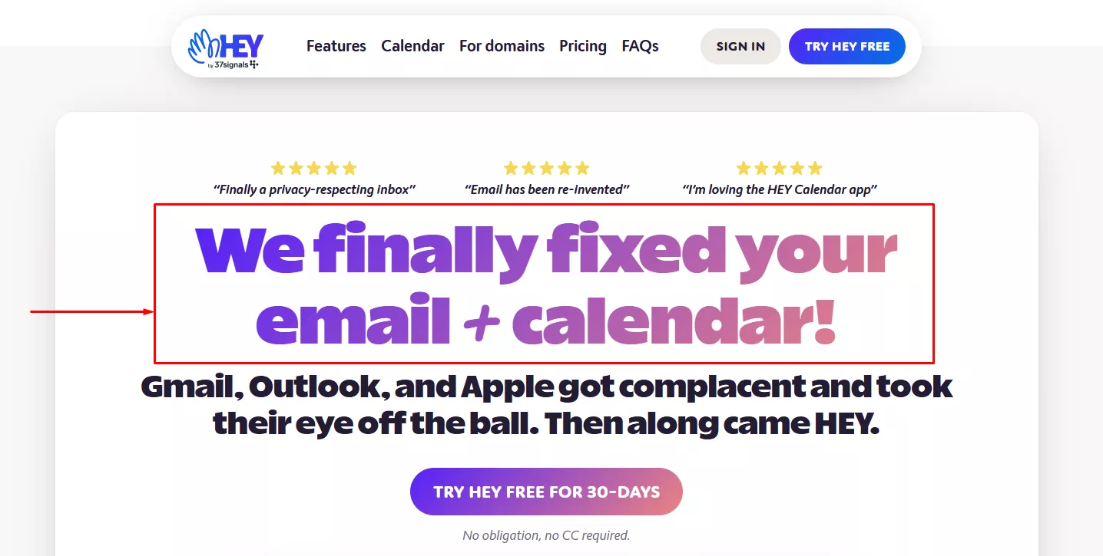Click the We finally fixed your email headline
The height and width of the screenshot is (556, 1103).
pos(545,284)
